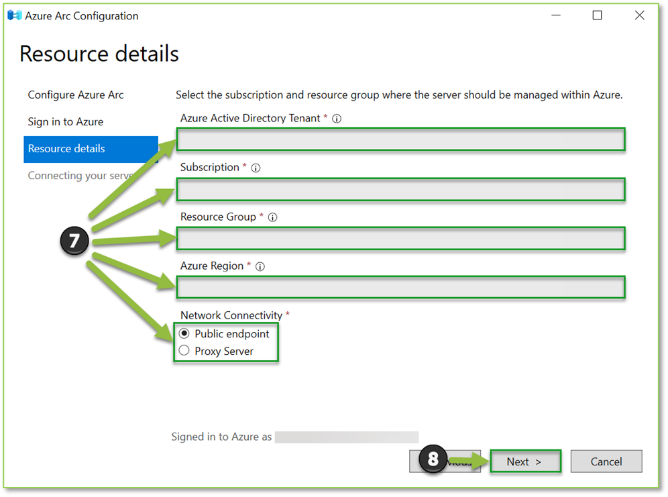This screenshot has height=497, width=668.
Task: Place cursor in the Resource Group field
Action: 400,238
